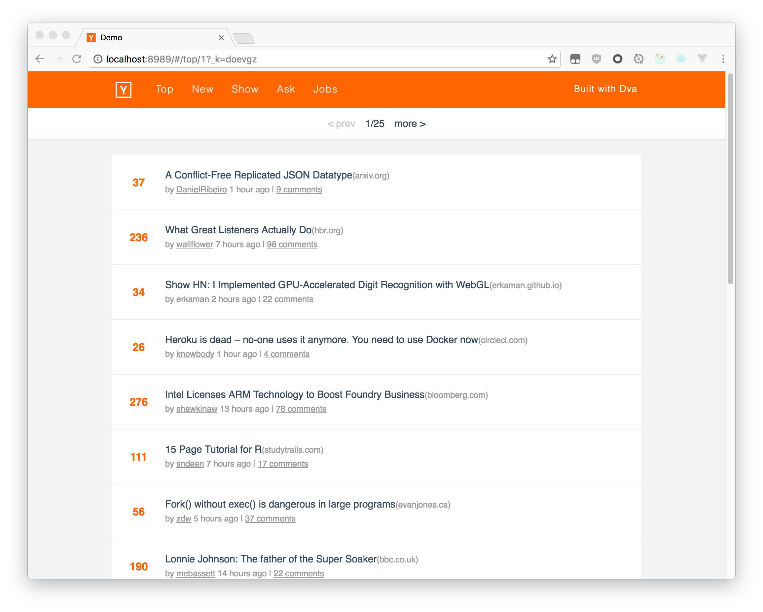The height and width of the screenshot is (612, 763).
Task: Open the Vue devtools extension icon
Action: tap(702, 59)
